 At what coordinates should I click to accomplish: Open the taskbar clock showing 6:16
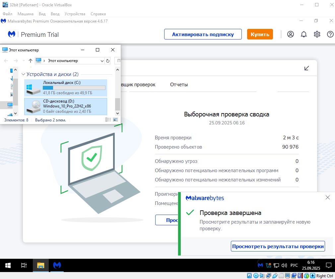click(x=311, y=265)
